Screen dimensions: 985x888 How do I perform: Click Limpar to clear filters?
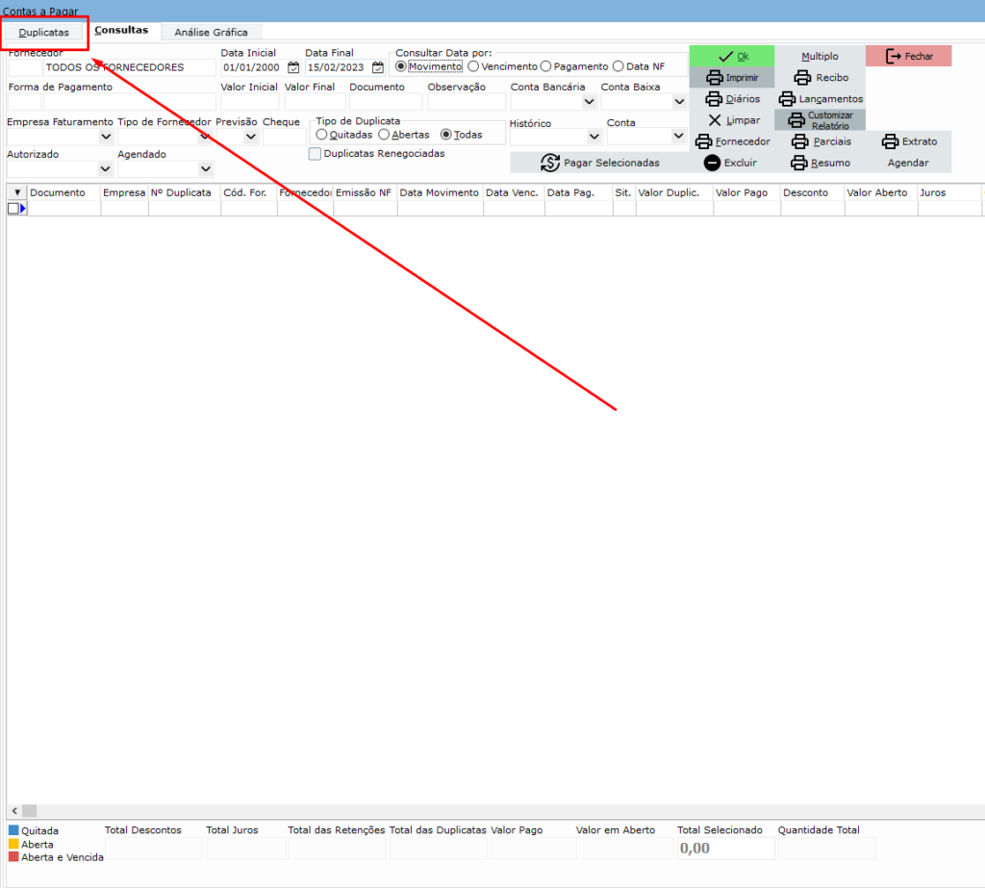(x=732, y=120)
